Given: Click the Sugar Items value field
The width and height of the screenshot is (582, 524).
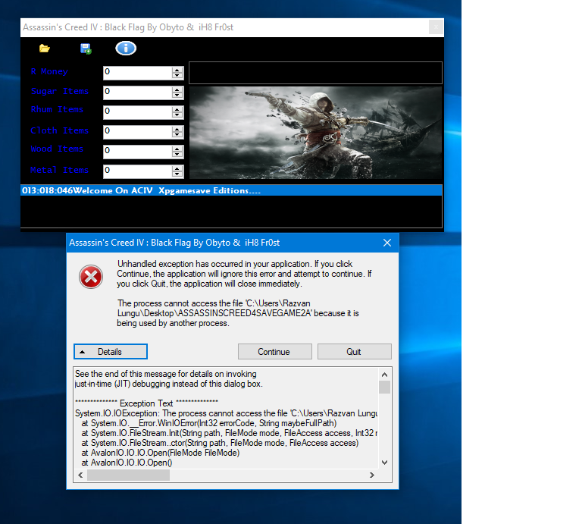Looking at the screenshot, I should pos(137,93).
